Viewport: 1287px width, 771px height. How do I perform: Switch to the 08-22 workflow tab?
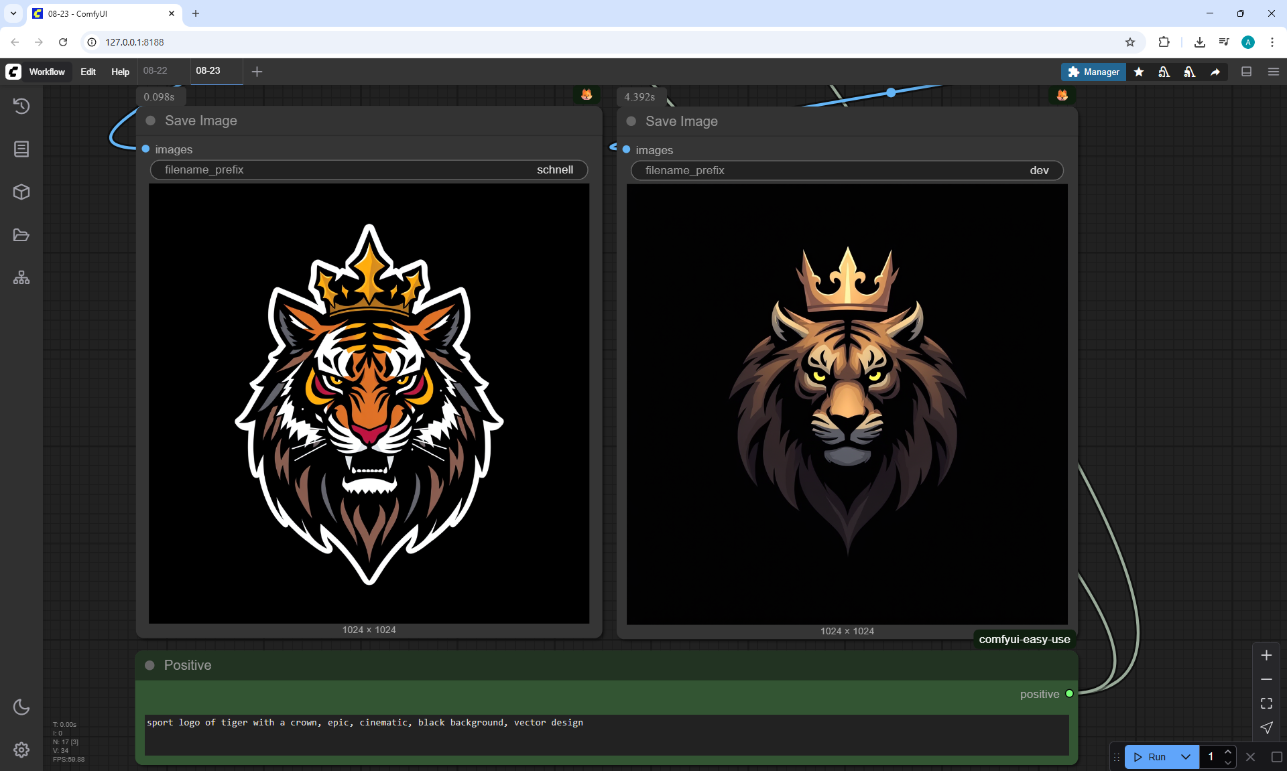156,71
